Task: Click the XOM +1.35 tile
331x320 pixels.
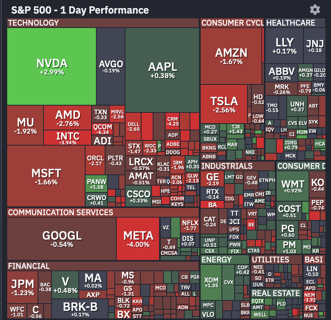Action: (211, 282)
